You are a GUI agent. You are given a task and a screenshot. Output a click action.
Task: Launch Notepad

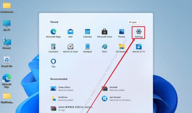tap(88, 48)
